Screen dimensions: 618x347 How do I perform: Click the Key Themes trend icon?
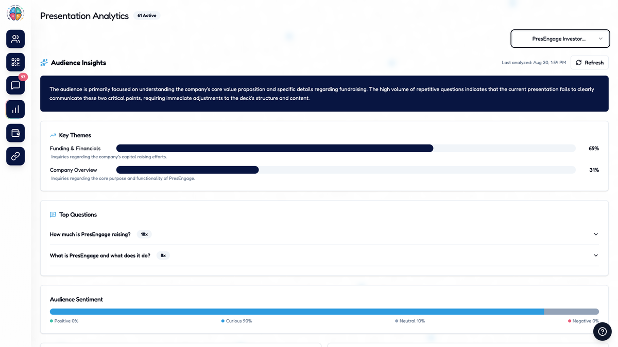53,135
